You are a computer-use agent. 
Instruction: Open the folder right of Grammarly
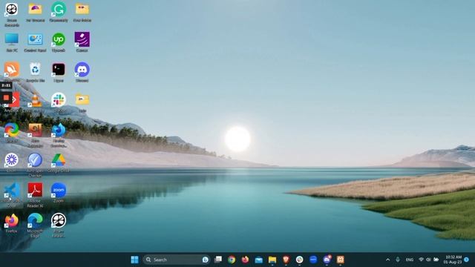pyautogui.click(x=82, y=12)
